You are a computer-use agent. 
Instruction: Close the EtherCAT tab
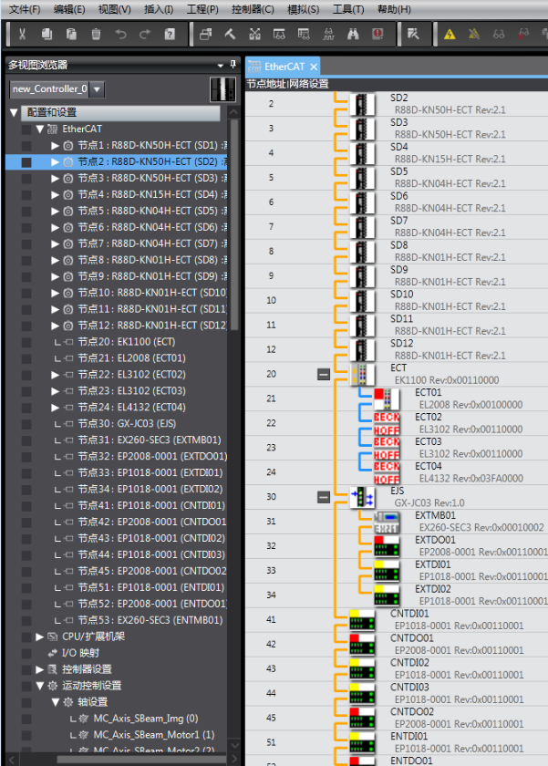[314, 67]
